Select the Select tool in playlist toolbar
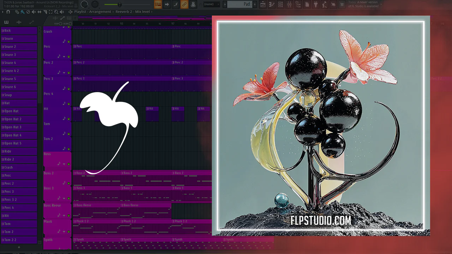Image resolution: width=452 pixels, height=254 pixels. point(50,12)
